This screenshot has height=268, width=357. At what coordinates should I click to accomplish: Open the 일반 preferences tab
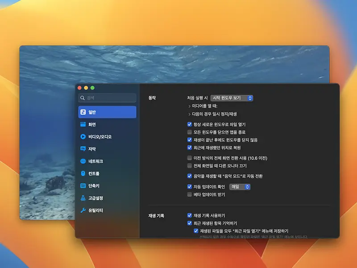pos(107,112)
